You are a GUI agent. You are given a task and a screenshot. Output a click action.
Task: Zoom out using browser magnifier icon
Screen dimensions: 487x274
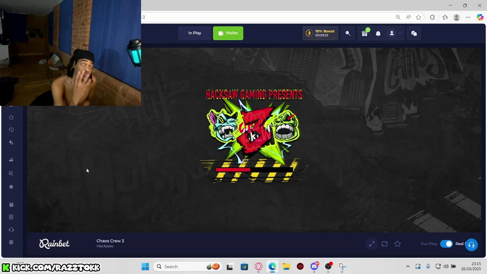pyautogui.click(x=398, y=17)
